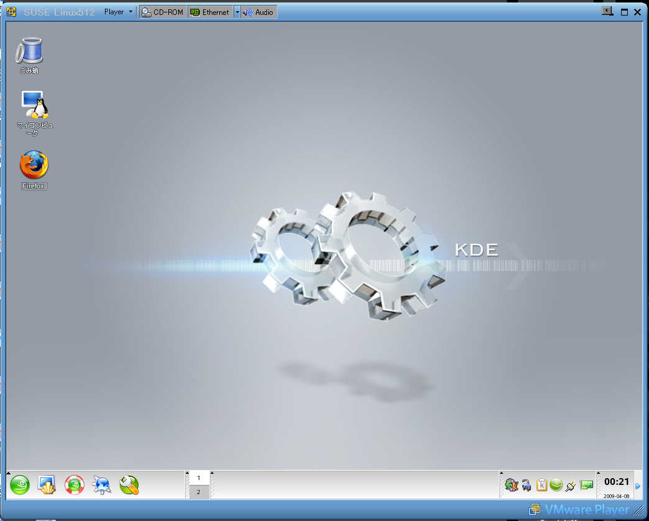Click the 00:21 panel clock
Viewport: 649px width, 521px height.
616,482
